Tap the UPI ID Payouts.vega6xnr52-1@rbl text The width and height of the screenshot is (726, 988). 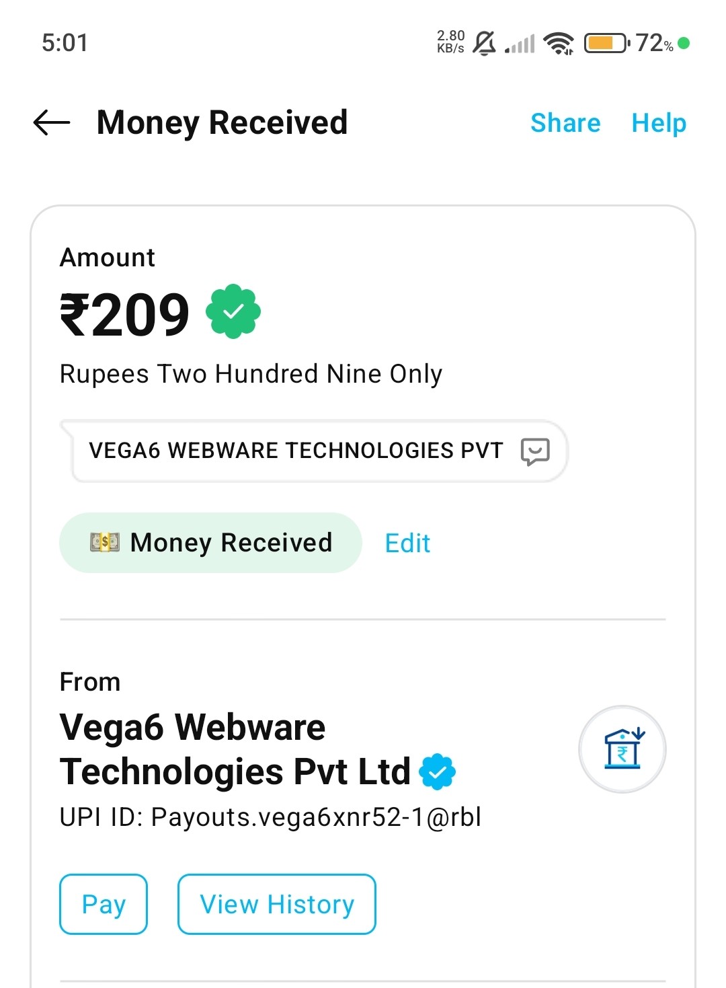[x=270, y=817]
